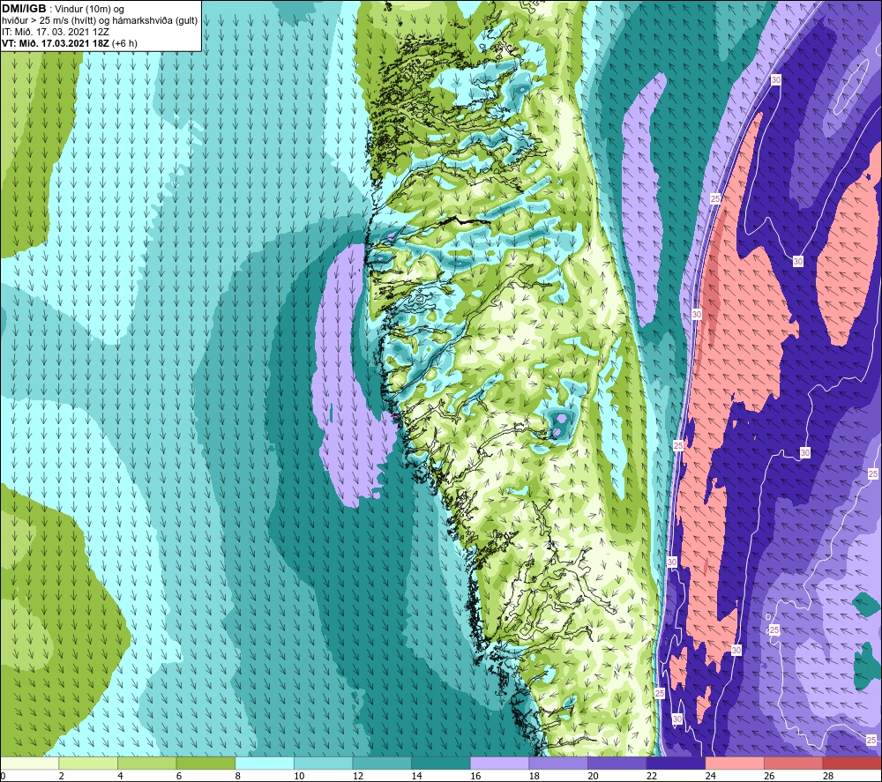Click the teal 12–14 m/s legend swatch
The image size is (882, 782).
[x=382, y=763]
